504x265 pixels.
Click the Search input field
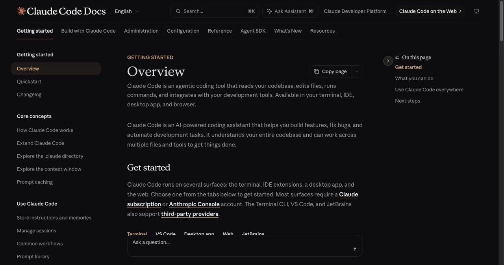(x=215, y=11)
